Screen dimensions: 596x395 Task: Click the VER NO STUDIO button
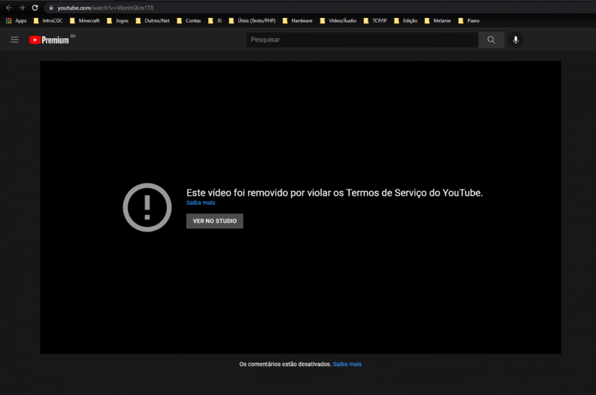pos(215,221)
